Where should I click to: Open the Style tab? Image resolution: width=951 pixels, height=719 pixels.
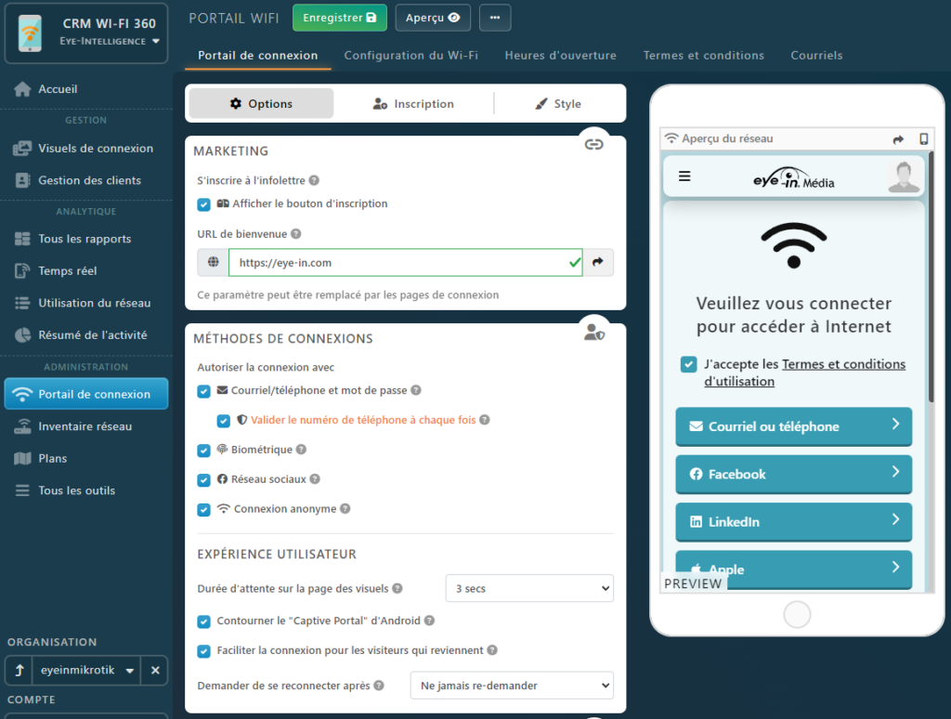(x=558, y=104)
